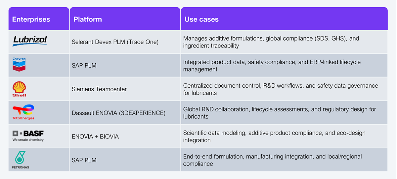Click the TotalEnergies logo

pos(23,112)
